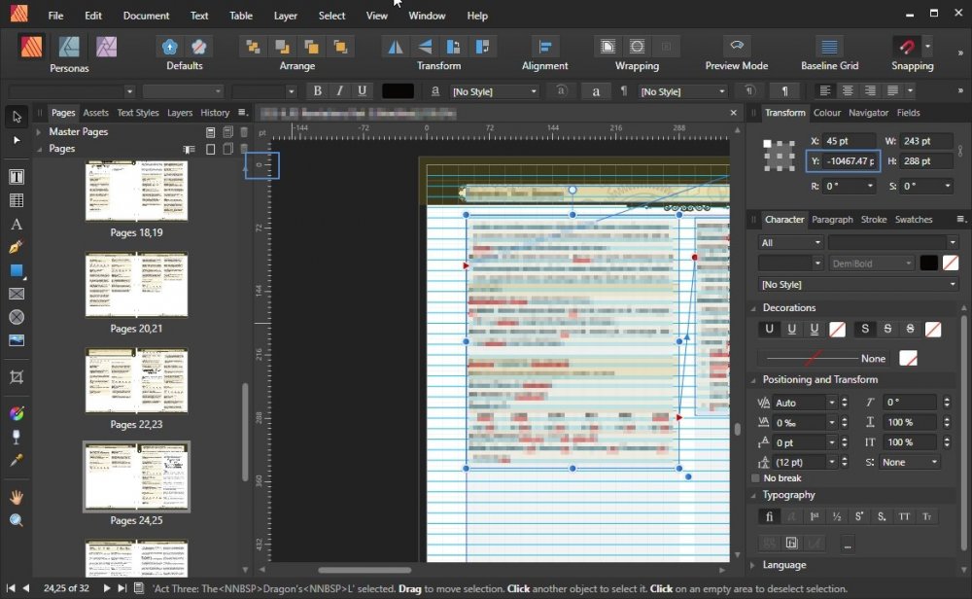
Task: Select the Pages 22,23 thumbnail
Action: click(x=136, y=380)
